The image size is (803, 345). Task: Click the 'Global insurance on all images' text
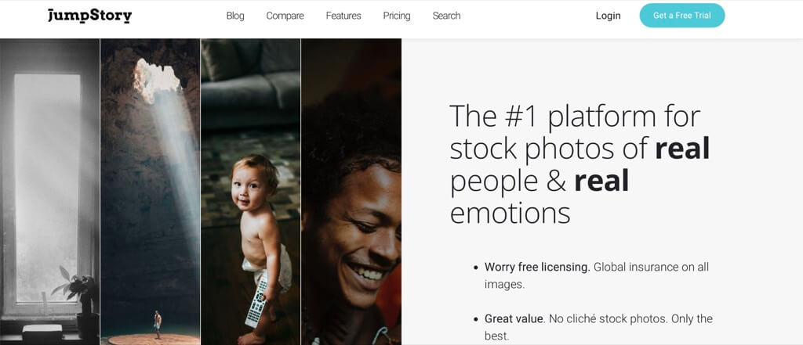click(597, 275)
